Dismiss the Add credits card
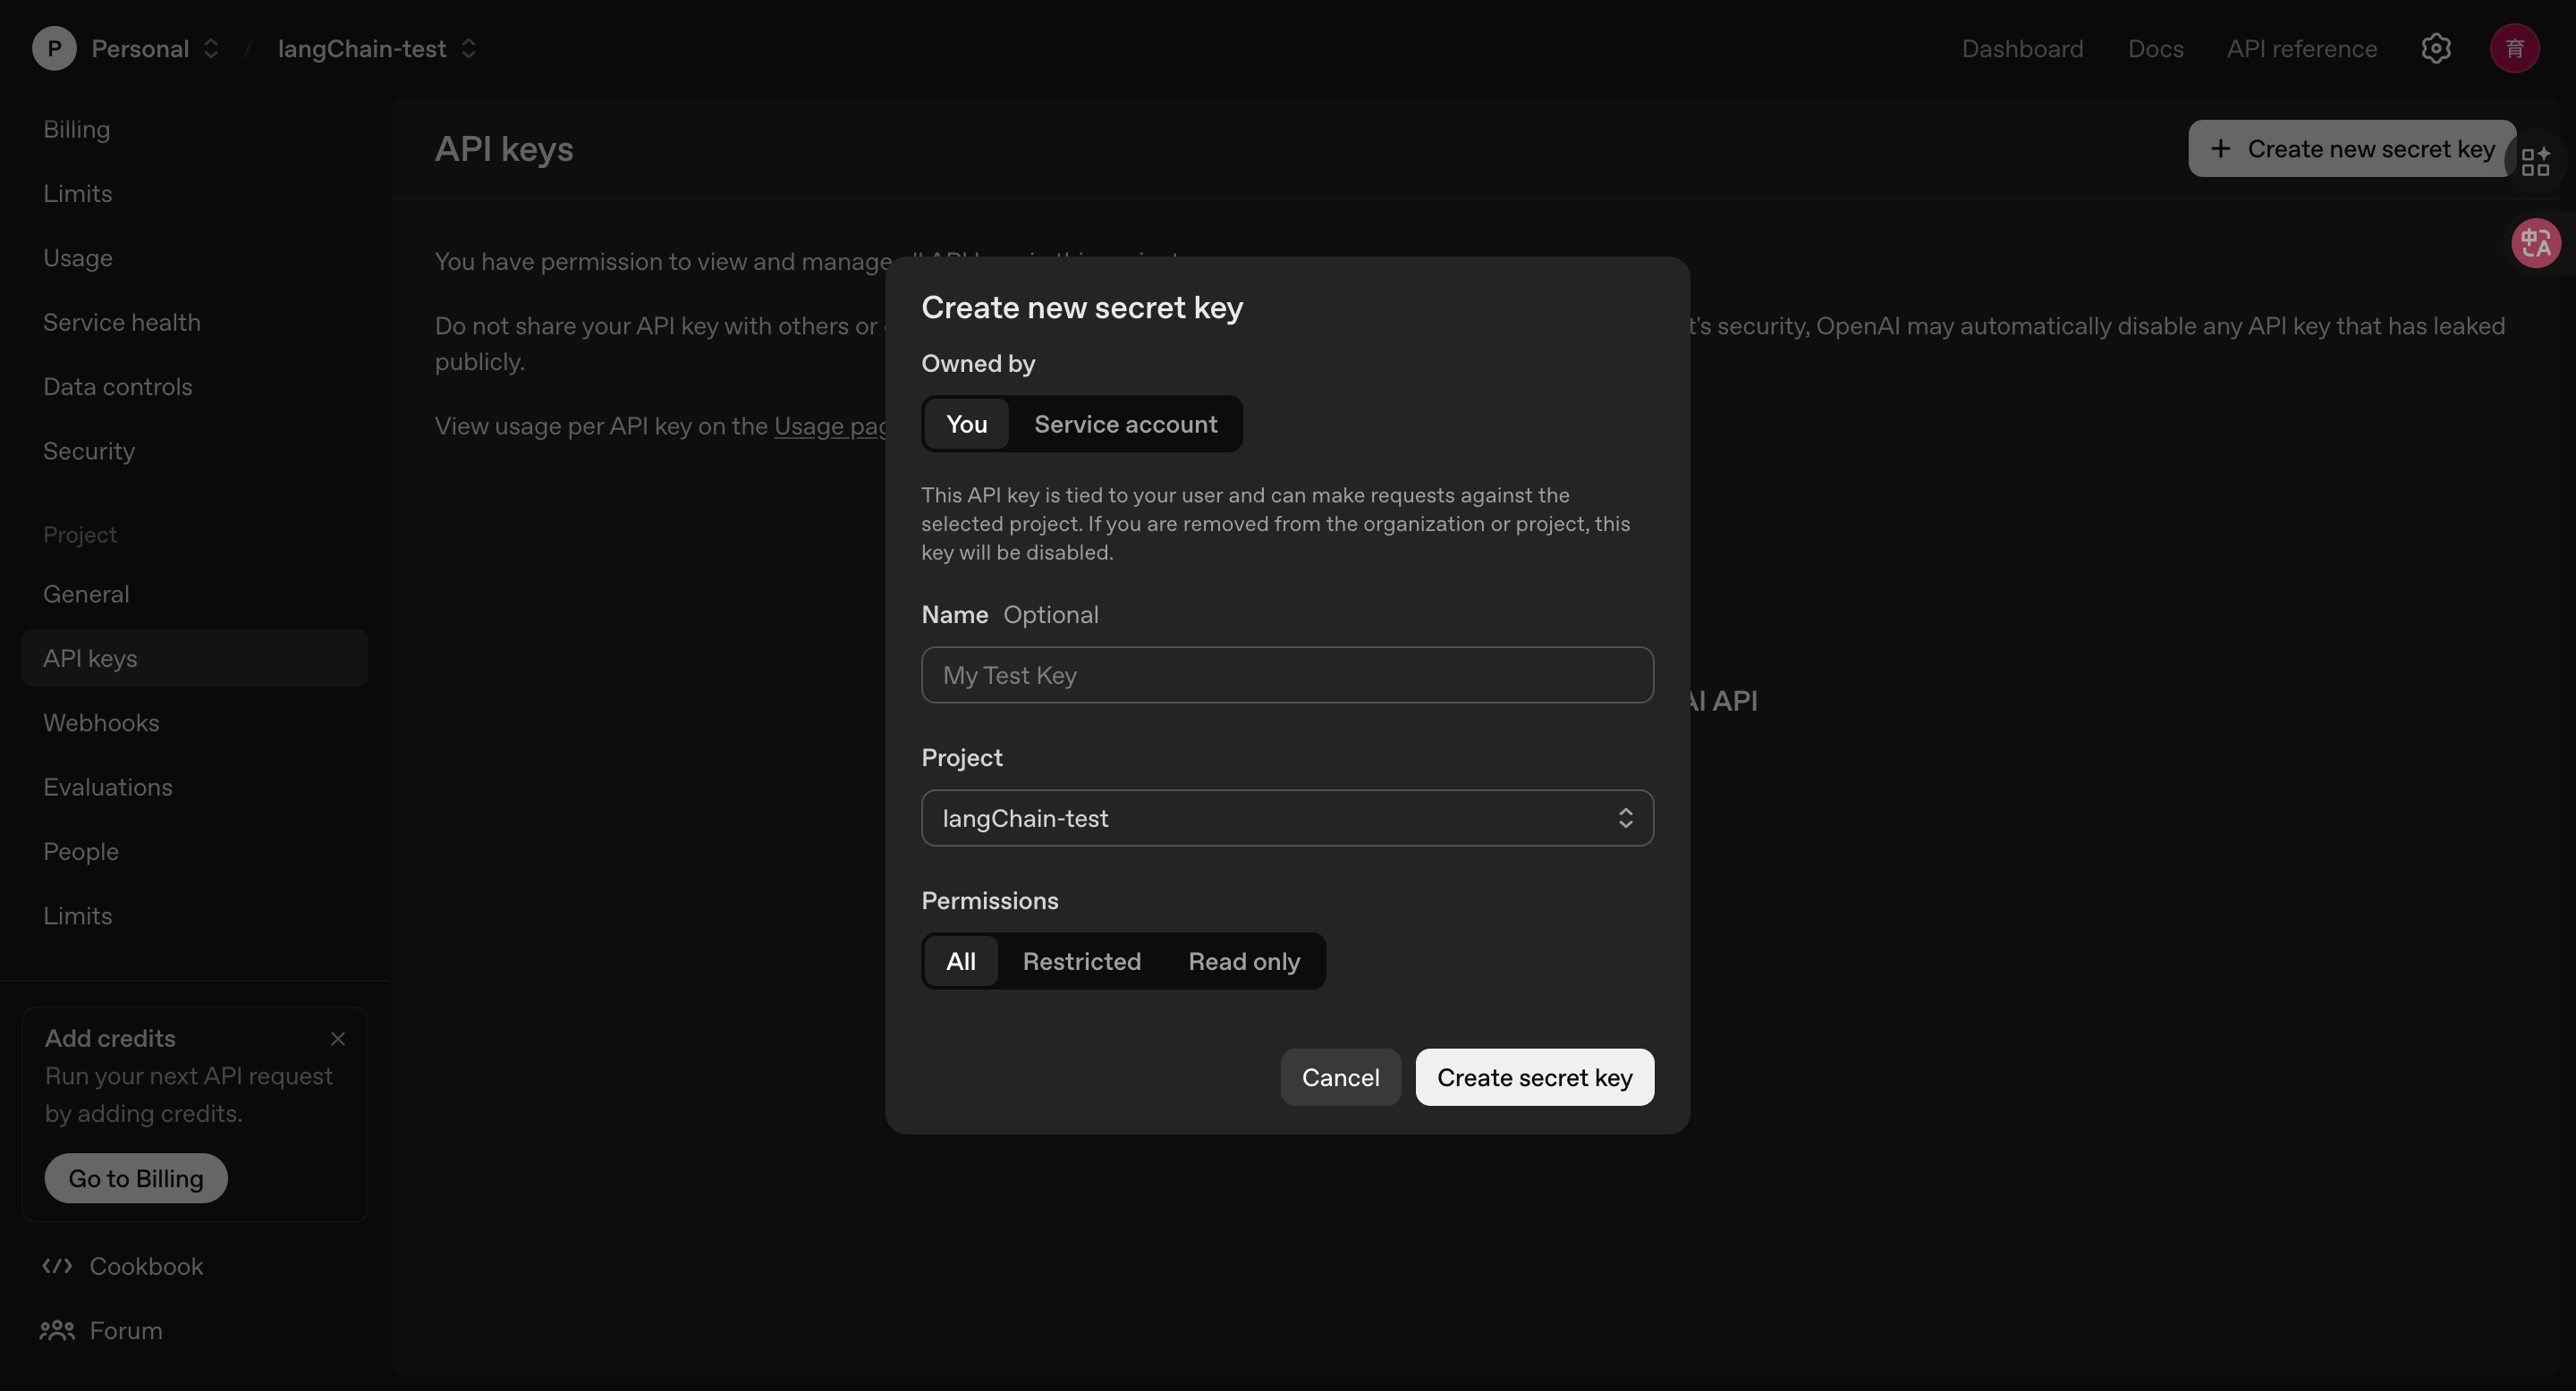2576x1391 pixels. point(338,1040)
